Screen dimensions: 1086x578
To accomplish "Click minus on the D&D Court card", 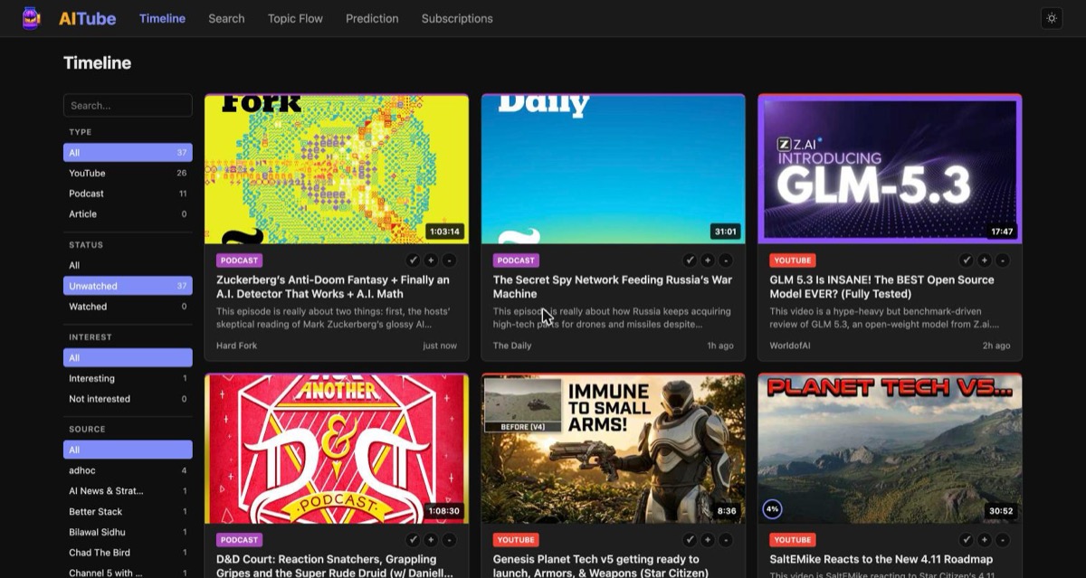I will coord(449,540).
